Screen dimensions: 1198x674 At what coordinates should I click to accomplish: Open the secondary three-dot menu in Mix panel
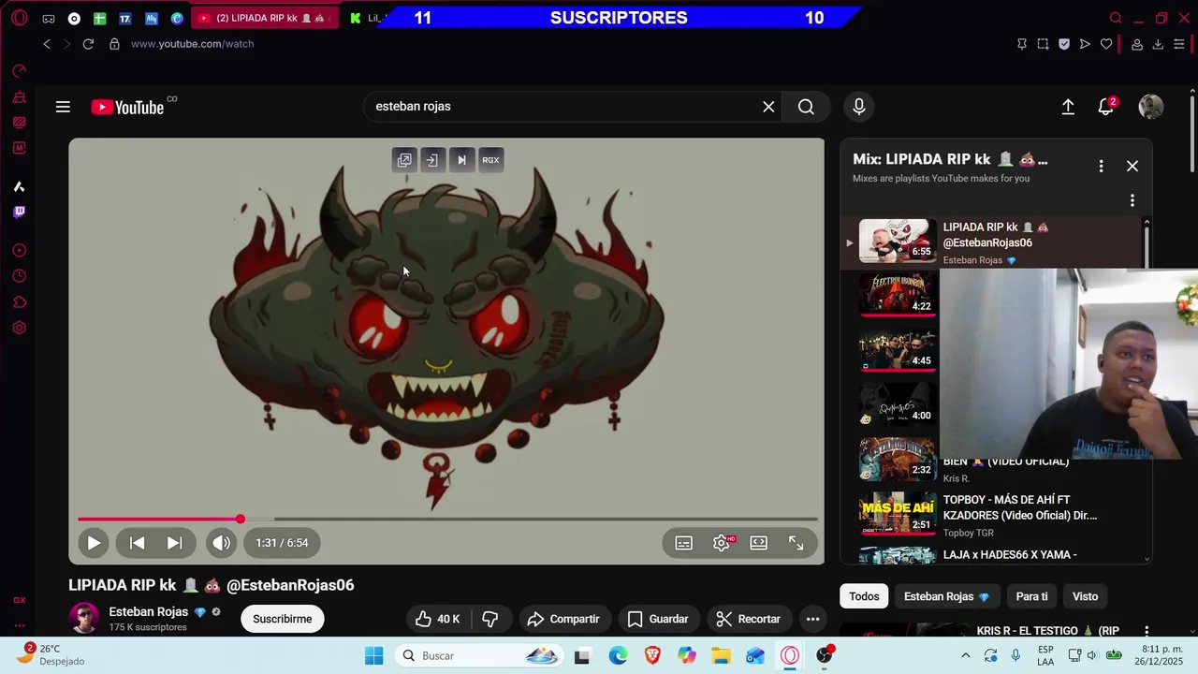point(1132,200)
